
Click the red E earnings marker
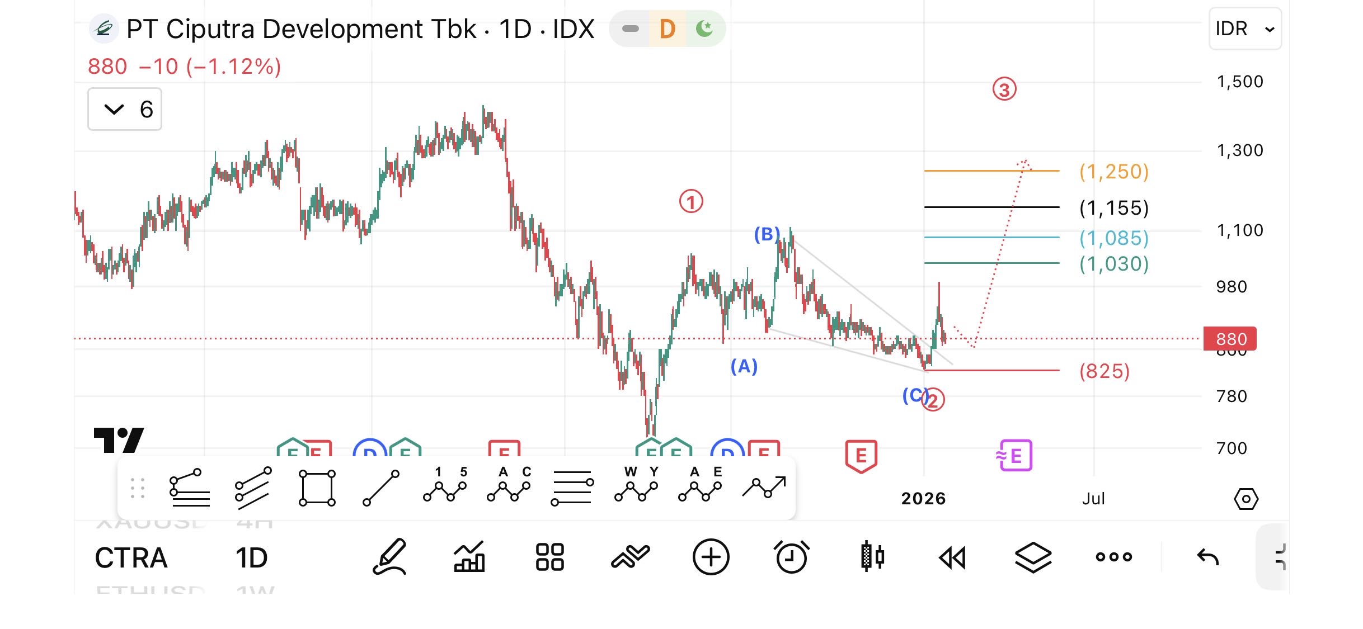point(861,456)
